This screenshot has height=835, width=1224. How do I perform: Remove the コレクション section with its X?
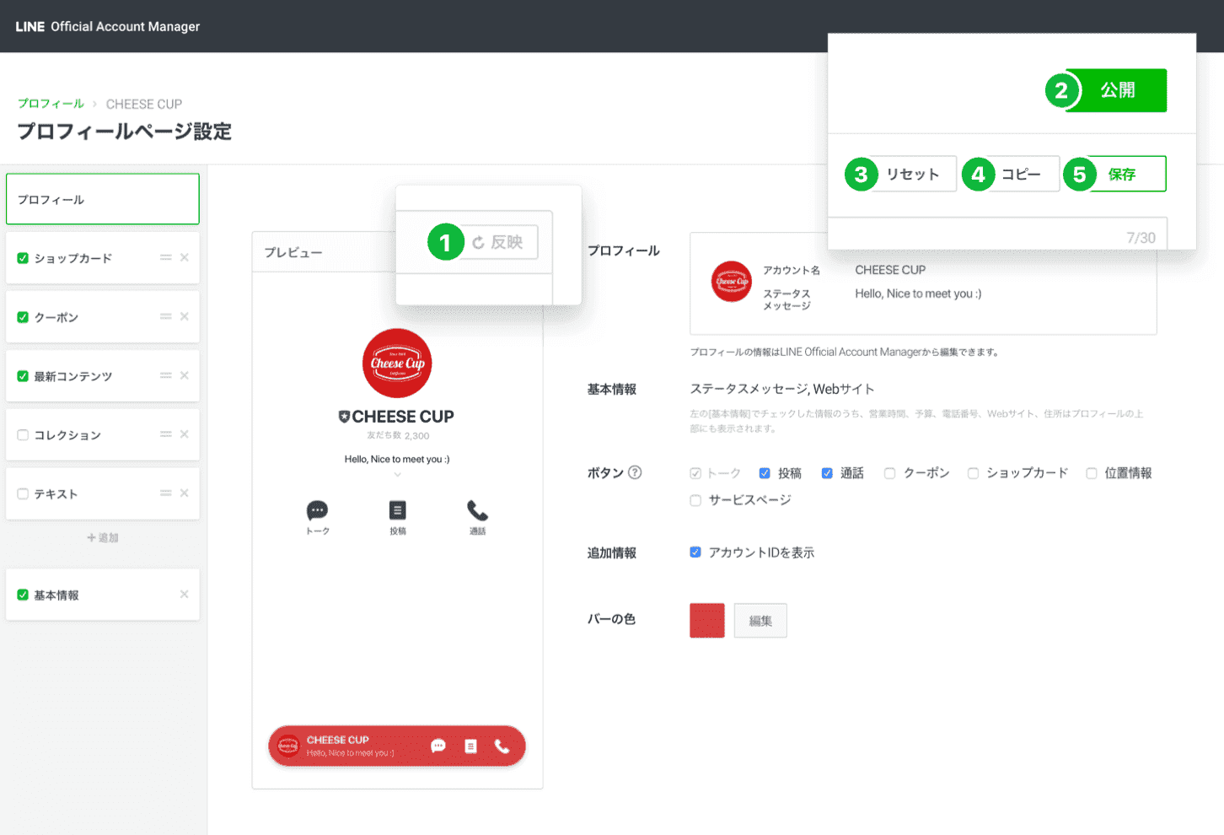click(x=184, y=434)
